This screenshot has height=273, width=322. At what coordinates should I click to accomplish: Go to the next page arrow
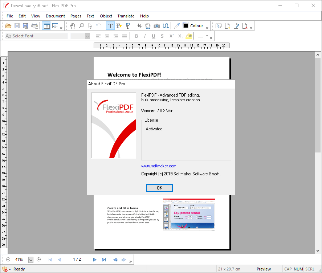(95, 260)
